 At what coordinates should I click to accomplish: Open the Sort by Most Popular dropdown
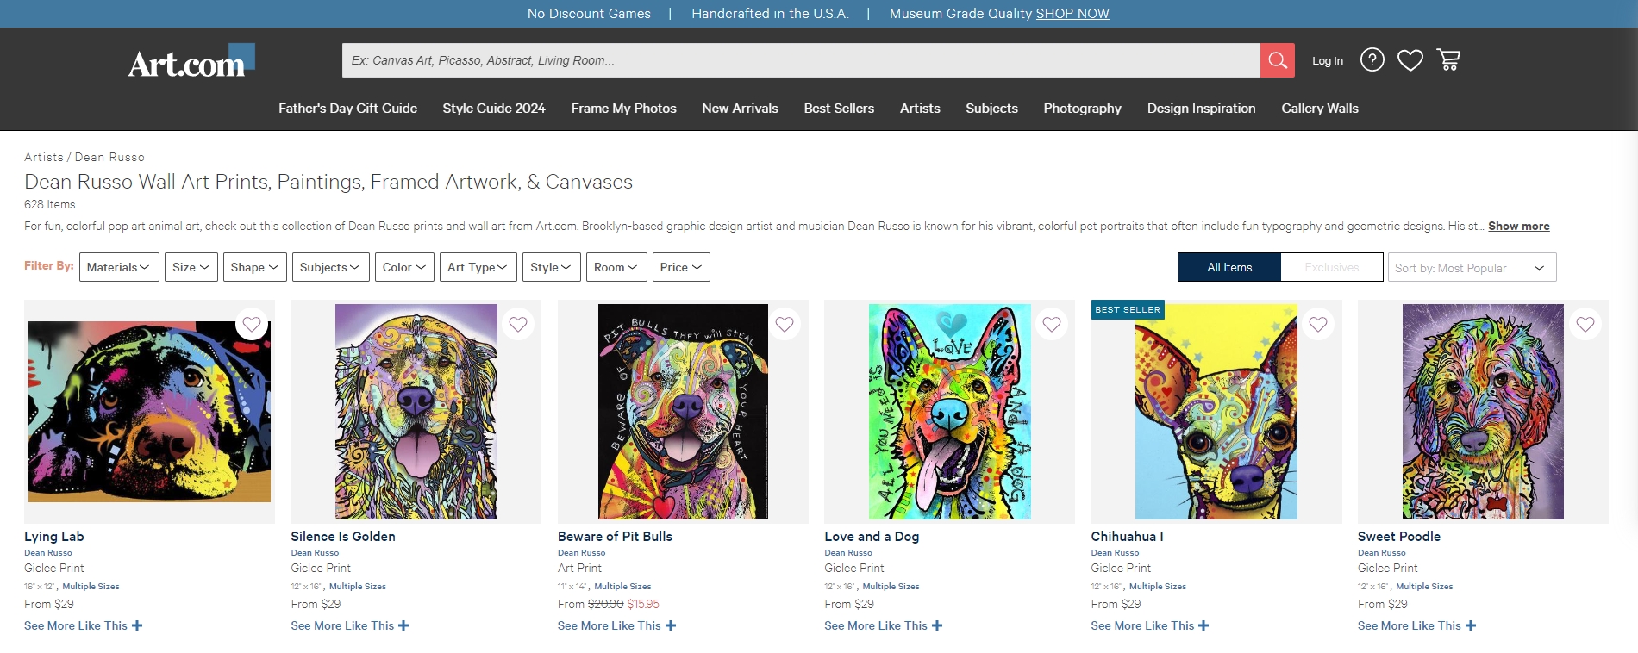pyautogui.click(x=1471, y=268)
